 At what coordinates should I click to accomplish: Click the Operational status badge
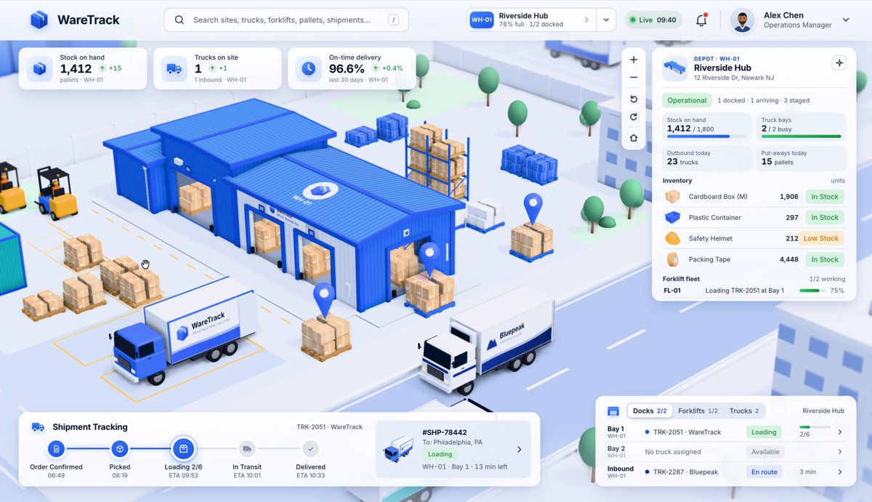687,100
